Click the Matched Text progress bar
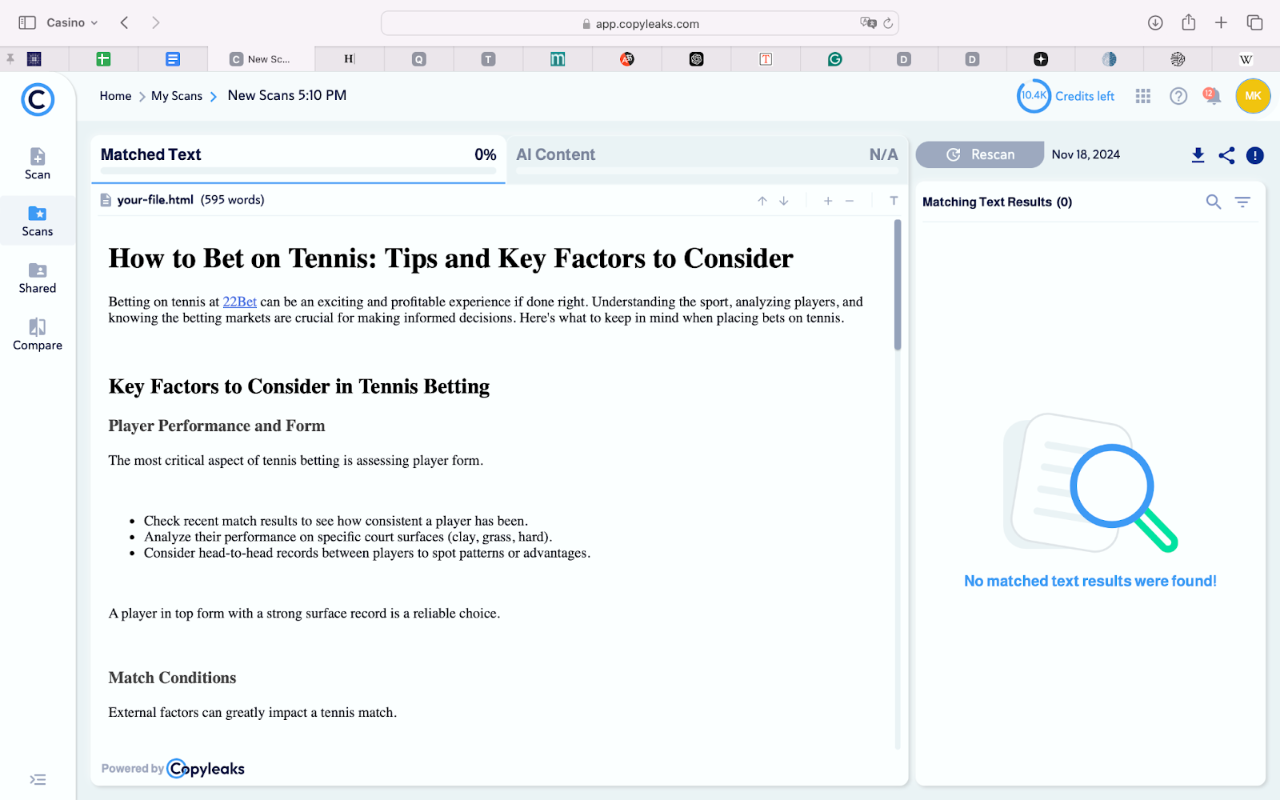The image size is (1280, 800). pyautogui.click(x=298, y=170)
